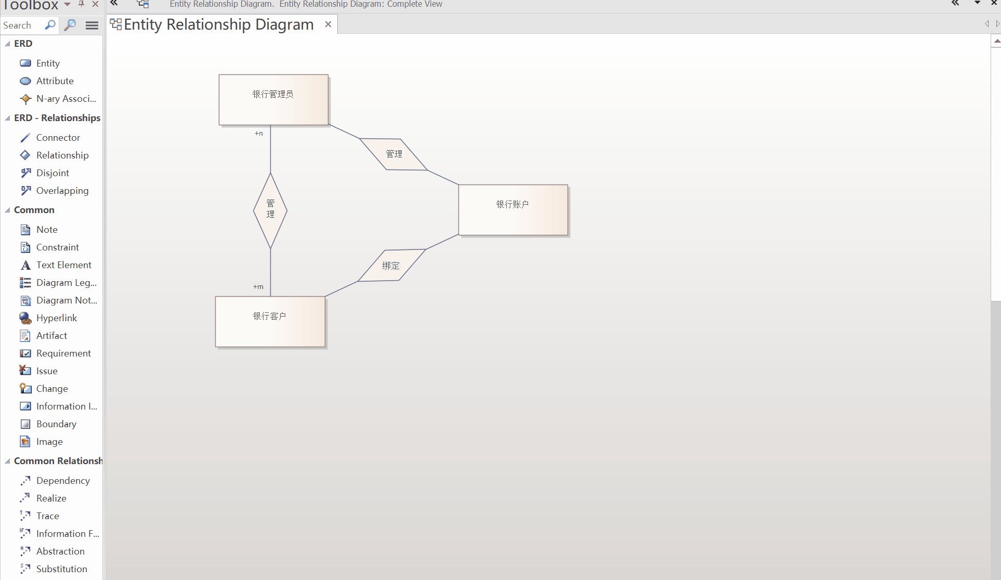Screen dimensions: 1001x580
Task: Click the toolbox search magnifier icon
Action: (x=50, y=25)
